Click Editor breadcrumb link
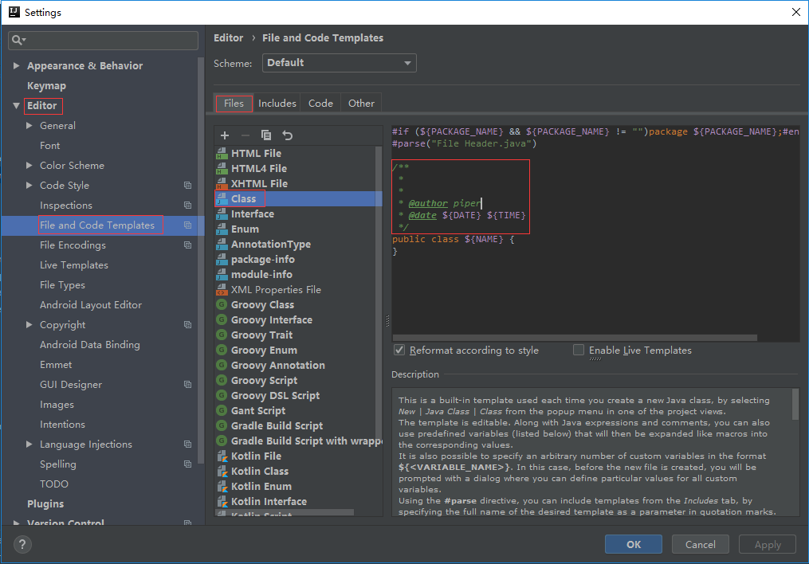This screenshot has width=809, height=564. tap(228, 37)
